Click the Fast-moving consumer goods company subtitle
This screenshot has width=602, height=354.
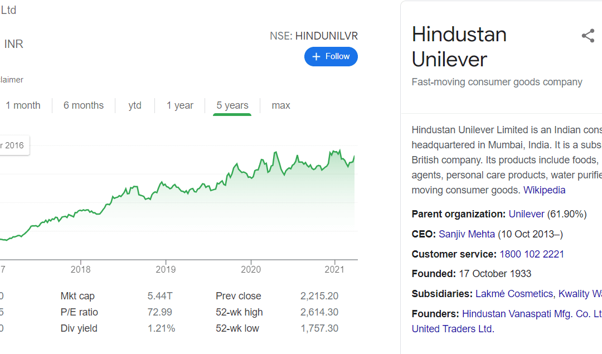(x=497, y=82)
